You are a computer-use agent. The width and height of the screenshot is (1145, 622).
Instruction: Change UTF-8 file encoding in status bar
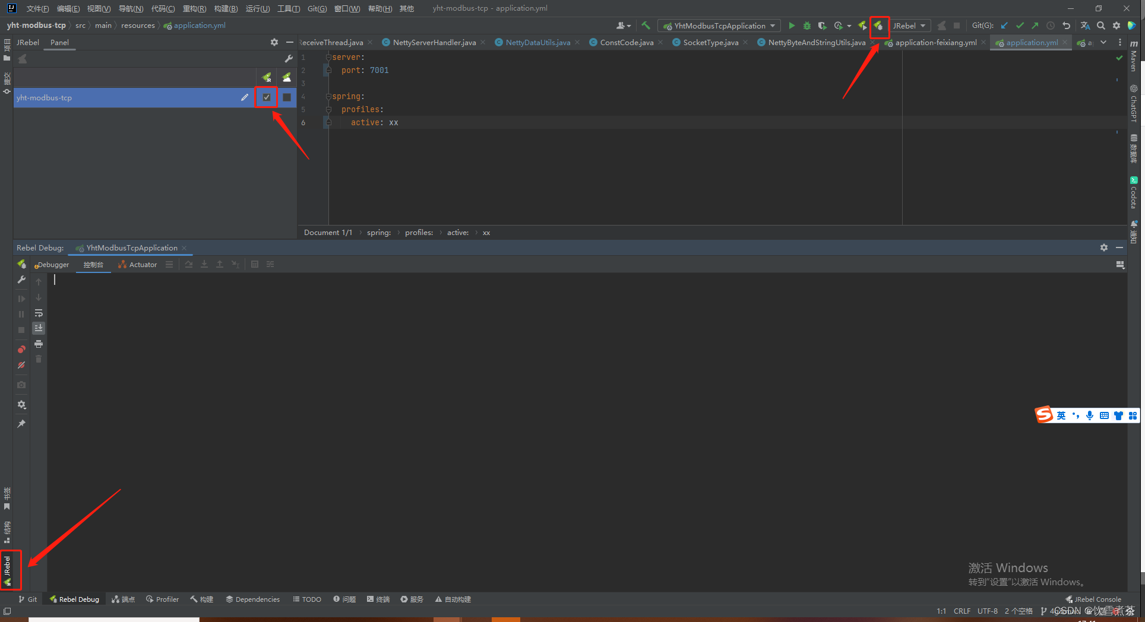click(987, 611)
